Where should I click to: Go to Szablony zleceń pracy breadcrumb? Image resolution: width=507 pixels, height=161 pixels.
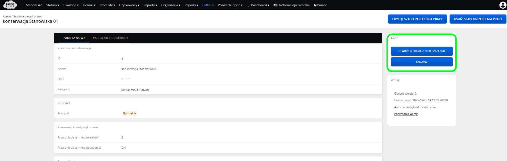[27, 17]
